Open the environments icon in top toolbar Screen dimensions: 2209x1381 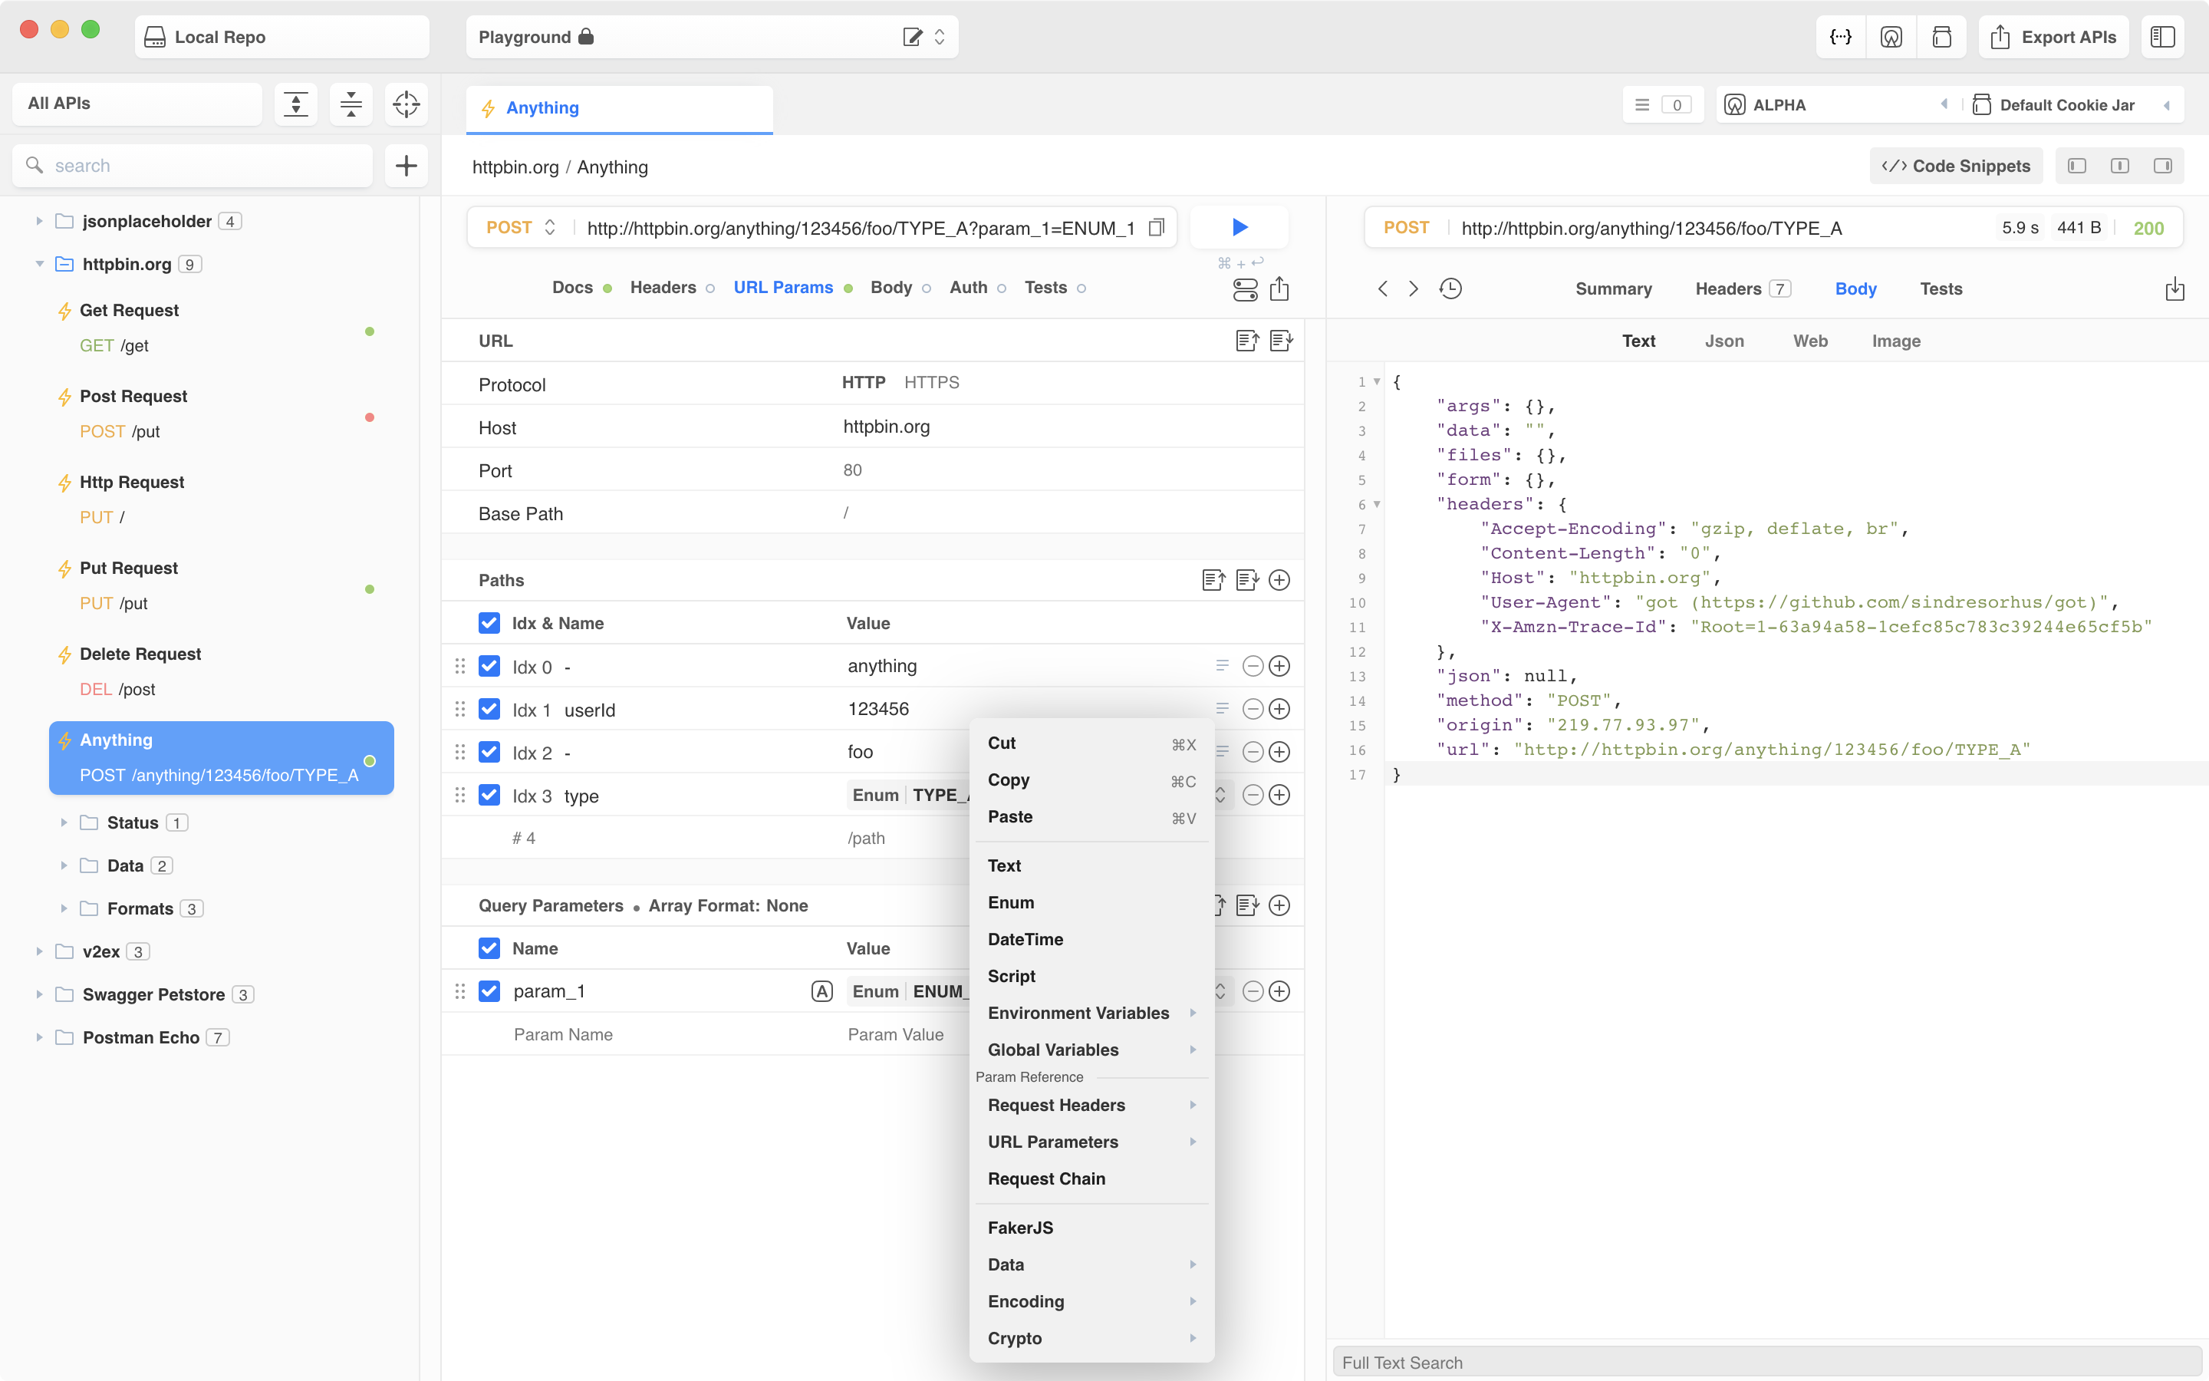point(1891,37)
